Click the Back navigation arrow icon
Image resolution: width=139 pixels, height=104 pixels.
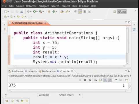23,17
